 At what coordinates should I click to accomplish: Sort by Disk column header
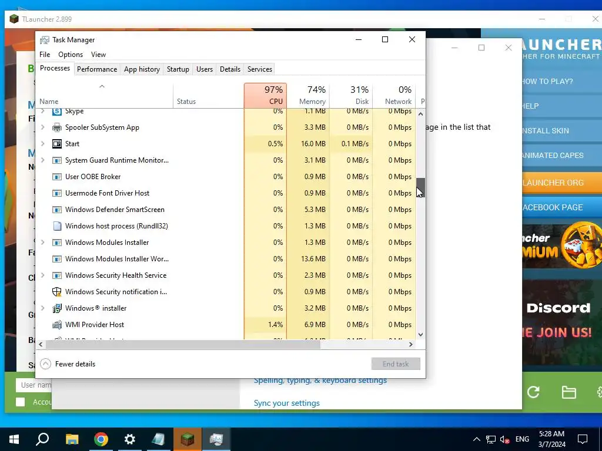point(352,95)
